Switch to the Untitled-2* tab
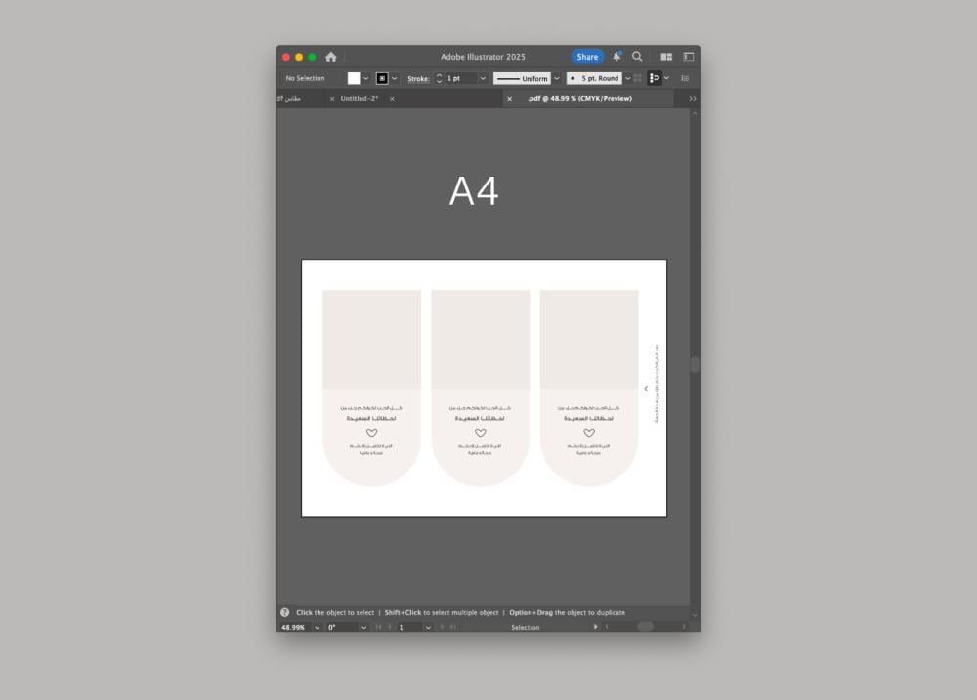This screenshot has height=700, width=977. tap(360, 99)
